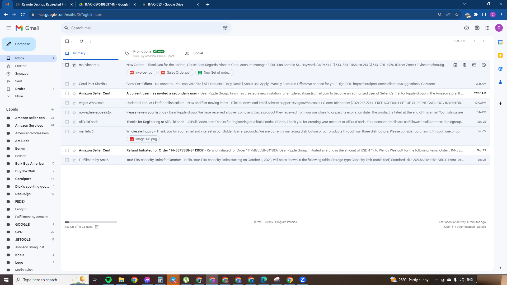
Task: Star the Fulfillment by Amazon FBA capacity email
Action: [x=74, y=160]
